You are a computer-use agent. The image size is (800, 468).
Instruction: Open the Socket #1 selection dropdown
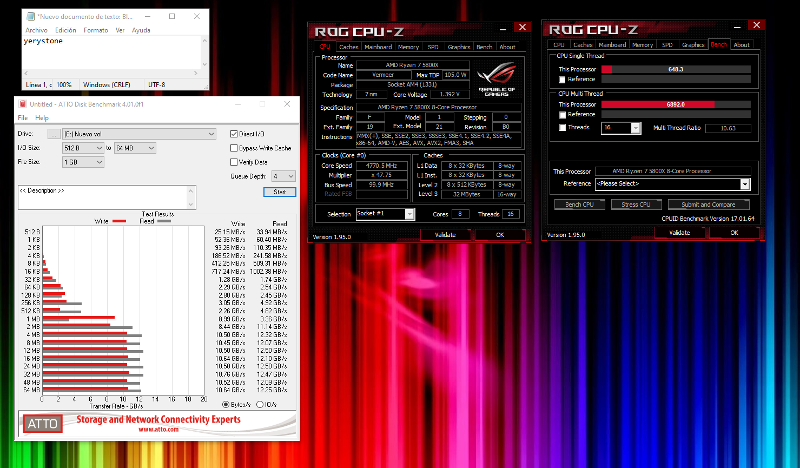pos(385,214)
